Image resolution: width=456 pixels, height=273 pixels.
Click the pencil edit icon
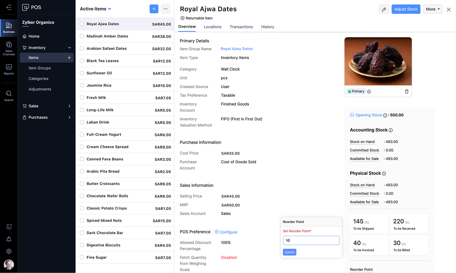point(384,9)
